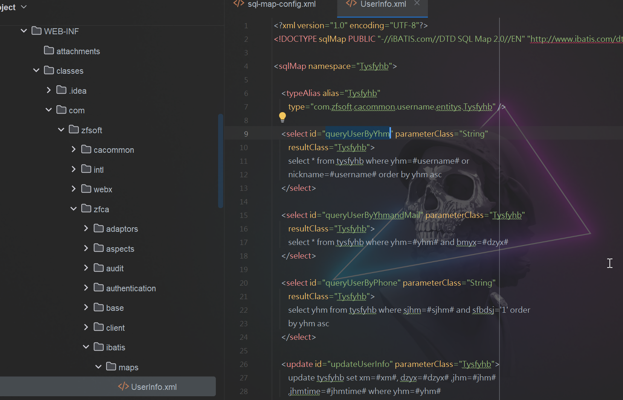Click the maps folder icon
The width and height of the screenshot is (623, 400).
(111, 367)
